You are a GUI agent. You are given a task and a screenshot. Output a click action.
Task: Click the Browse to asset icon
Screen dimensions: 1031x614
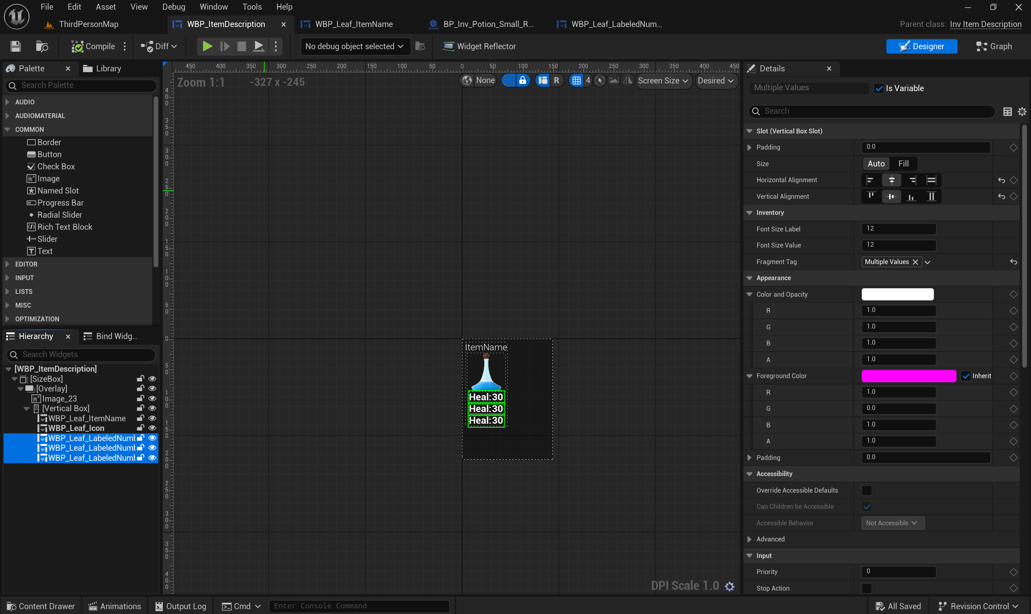coord(42,46)
